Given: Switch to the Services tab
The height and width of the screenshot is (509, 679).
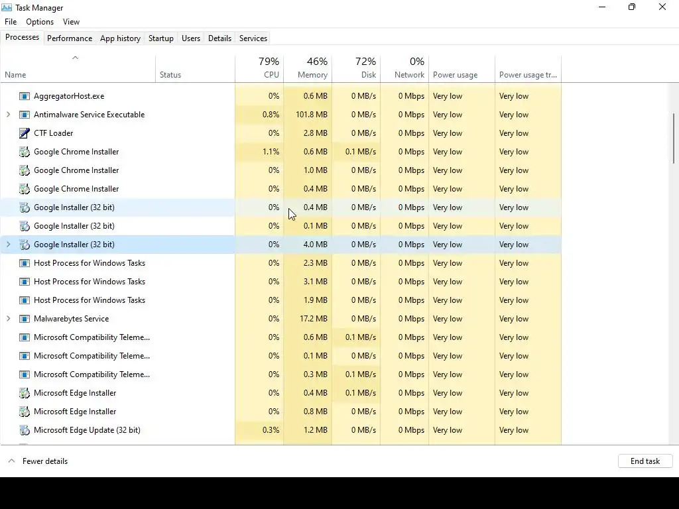Looking at the screenshot, I should point(253,38).
